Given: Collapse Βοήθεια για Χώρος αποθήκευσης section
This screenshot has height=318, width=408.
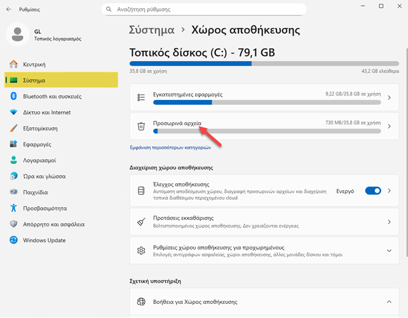Looking at the screenshot, I should pos(390,302).
